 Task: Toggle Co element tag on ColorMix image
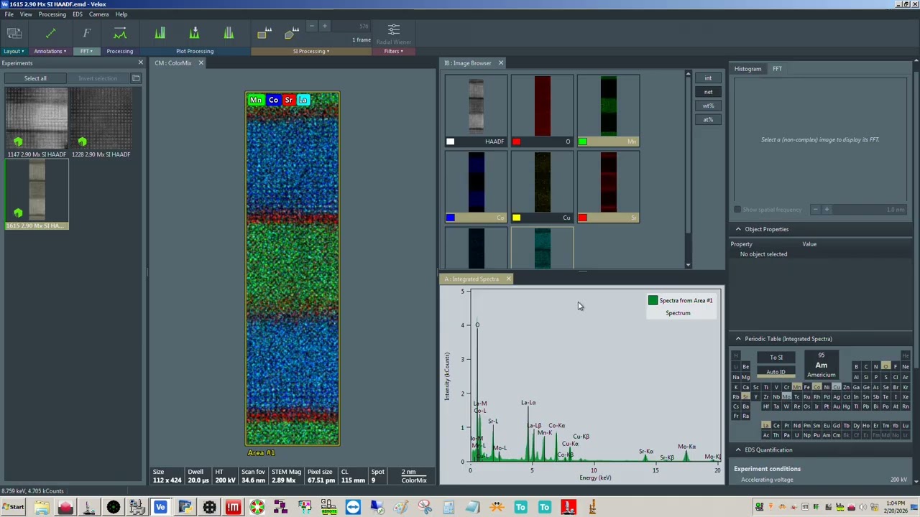(273, 101)
